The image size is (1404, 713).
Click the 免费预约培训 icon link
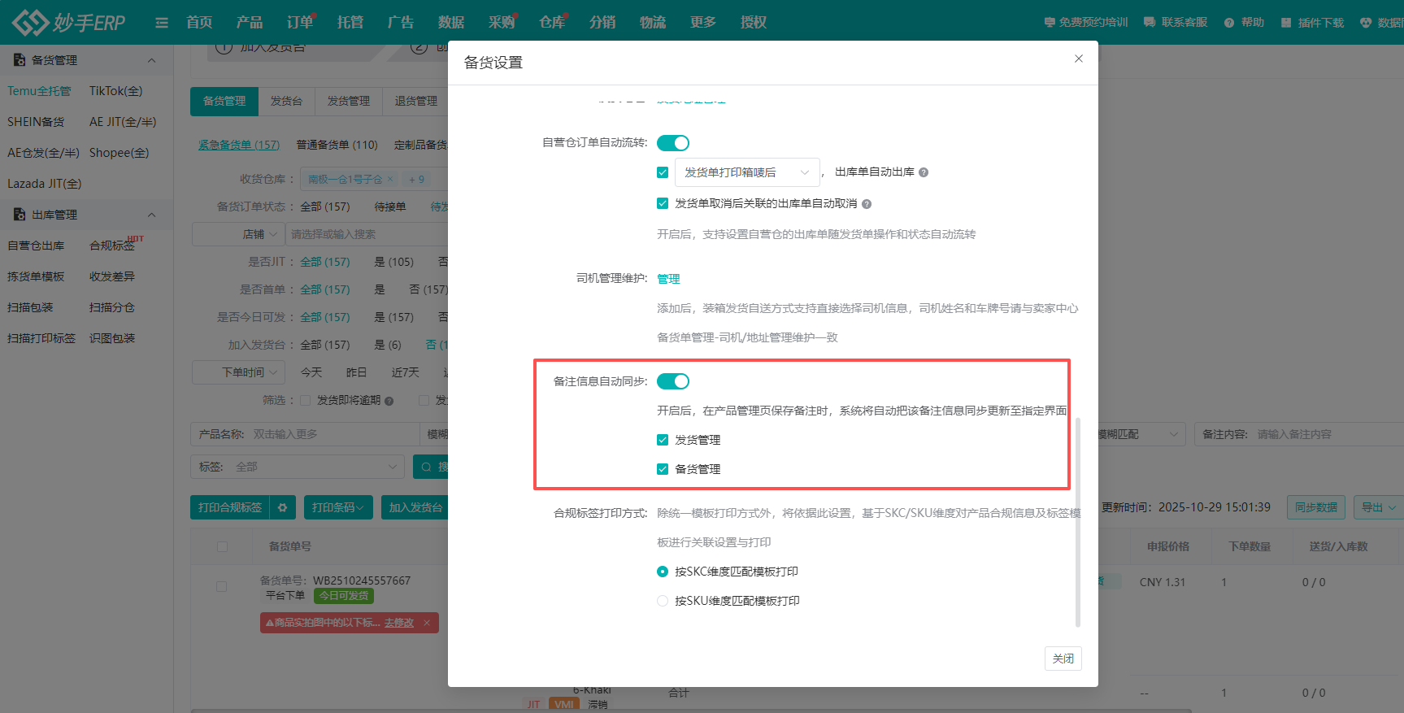point(1085,23)
